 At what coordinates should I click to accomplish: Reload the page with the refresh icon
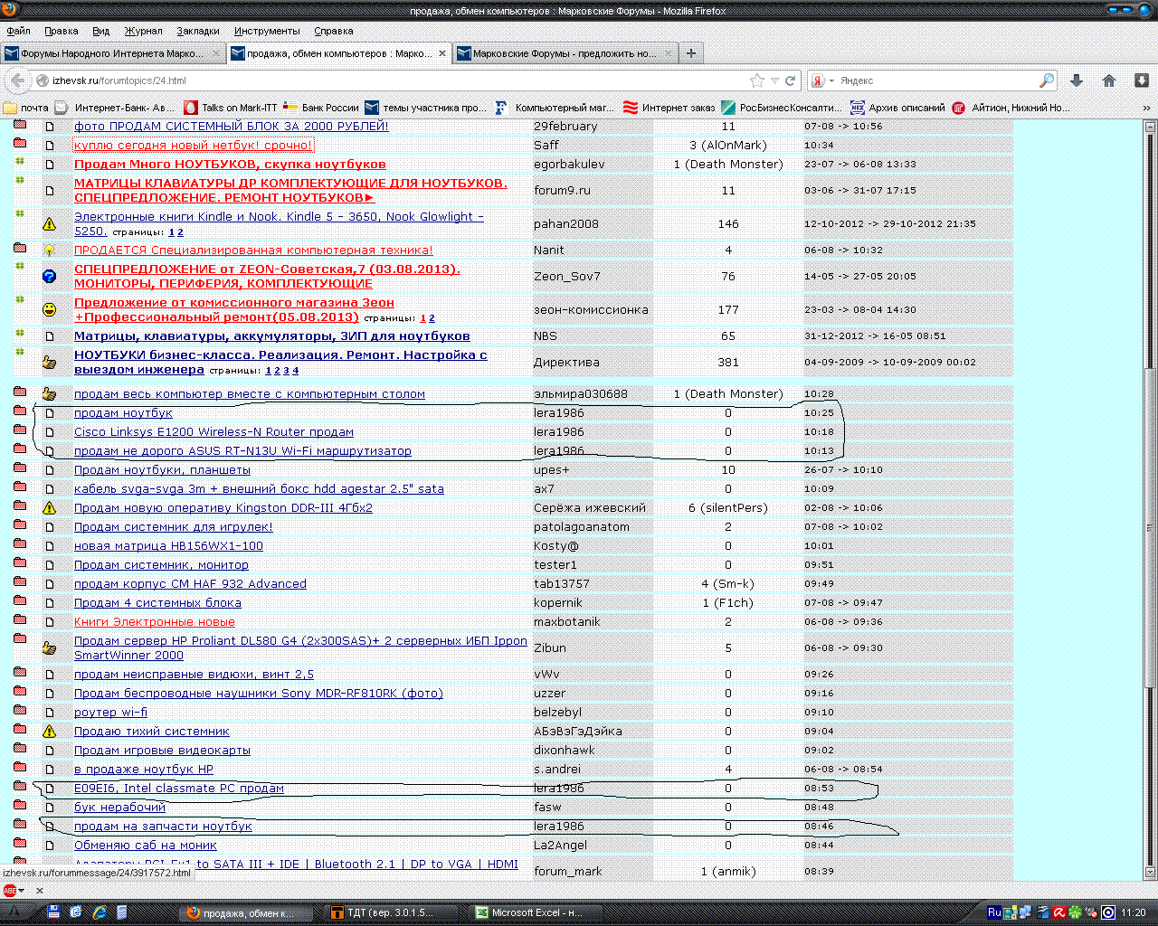click(x=790, y=80)
